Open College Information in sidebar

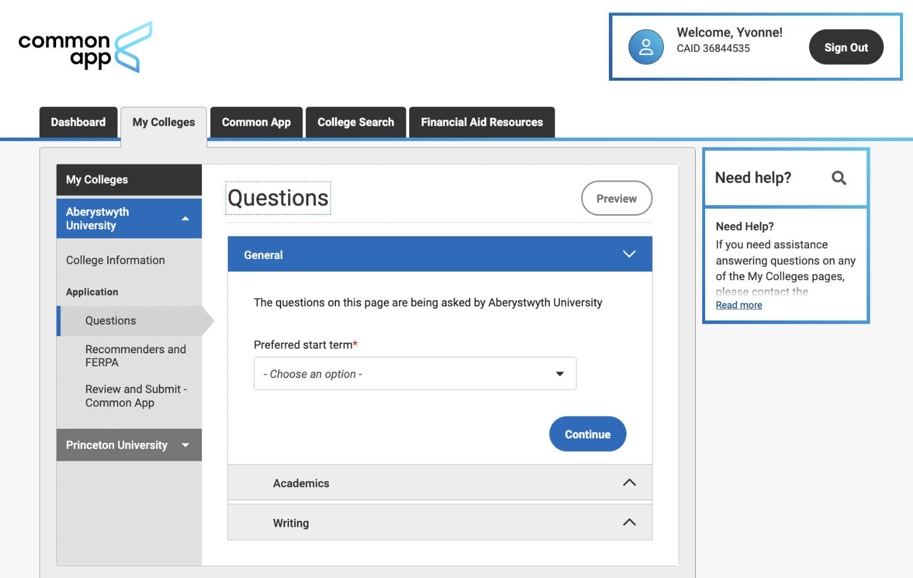(x=116, y=260)
